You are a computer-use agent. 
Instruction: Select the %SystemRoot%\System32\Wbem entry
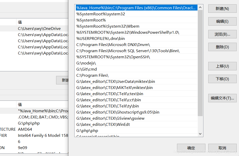(x=137, y=26)
